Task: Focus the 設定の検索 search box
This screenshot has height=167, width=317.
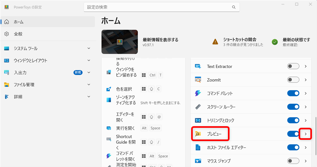Action: pos(162,7)
